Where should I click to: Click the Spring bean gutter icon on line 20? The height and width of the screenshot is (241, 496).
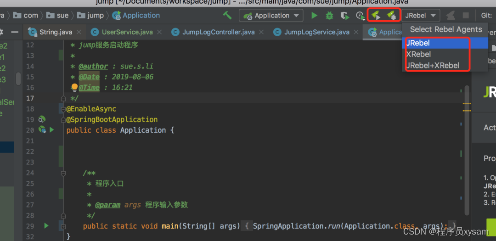(x=42, y=129)
